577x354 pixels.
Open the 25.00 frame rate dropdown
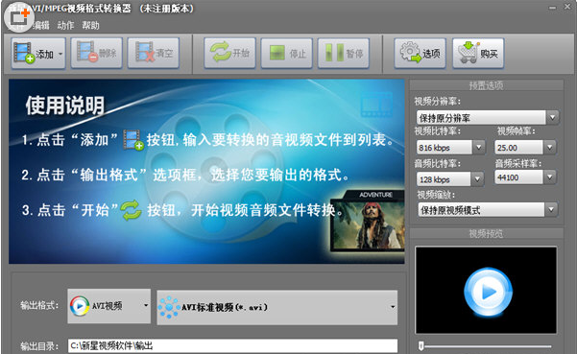tap(525, 148)
